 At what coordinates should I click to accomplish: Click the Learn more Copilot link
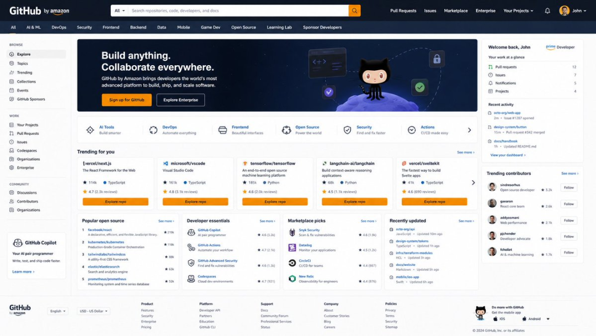click(x=23, y=272)
